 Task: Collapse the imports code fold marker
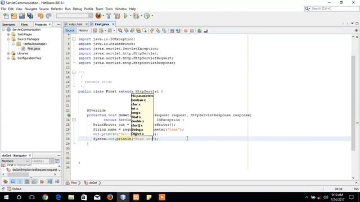74,39
